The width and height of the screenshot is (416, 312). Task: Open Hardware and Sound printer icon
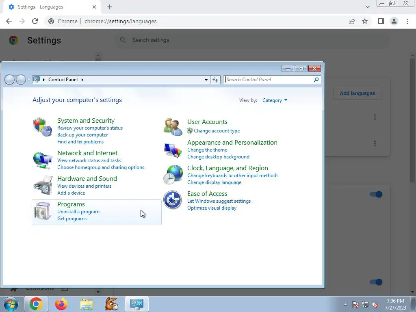click(x=43, y=185)
